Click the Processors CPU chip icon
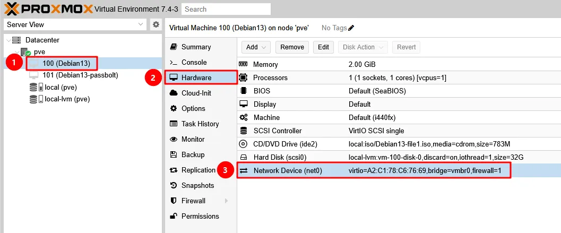The width and height of the screenshot is (561, 233). point(243,77)
